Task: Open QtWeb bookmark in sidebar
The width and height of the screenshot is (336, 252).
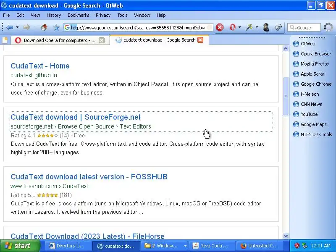Action: pyautogui.click(x=304, y=44)
